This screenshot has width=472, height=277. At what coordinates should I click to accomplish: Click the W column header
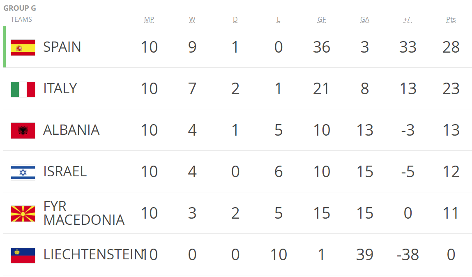coord(192,20)
